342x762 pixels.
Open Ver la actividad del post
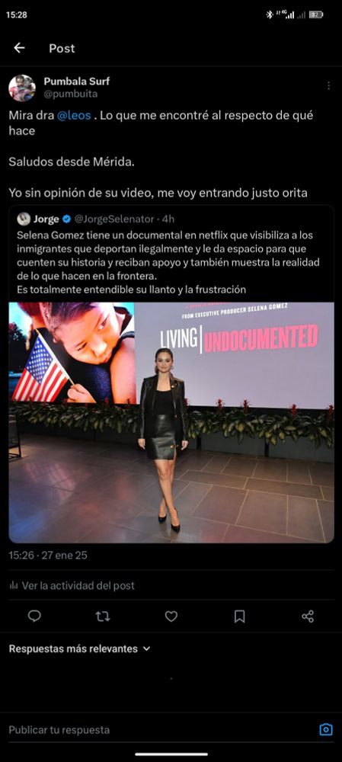(72, 585)
